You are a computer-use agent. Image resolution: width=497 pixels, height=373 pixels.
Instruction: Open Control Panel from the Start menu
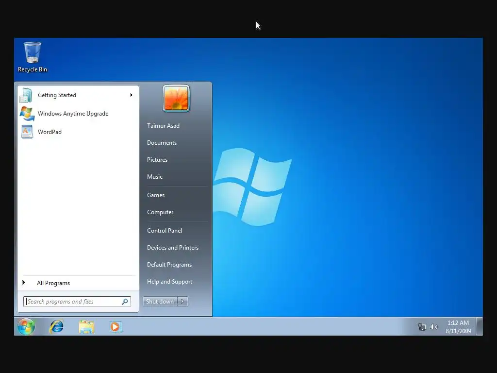pos(165,231)
